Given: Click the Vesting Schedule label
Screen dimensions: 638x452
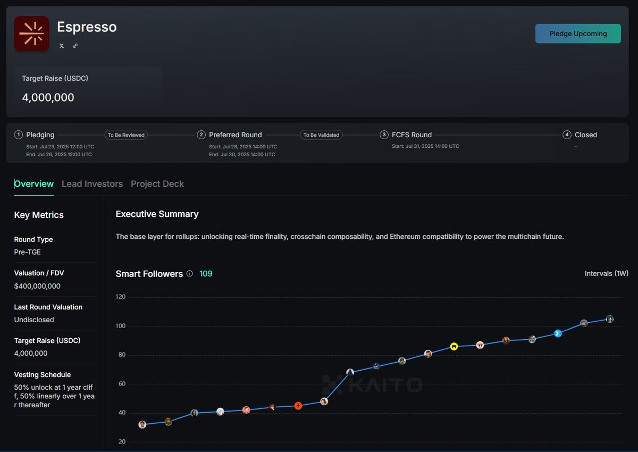Looking at the screenshot, I should (43, 375).
